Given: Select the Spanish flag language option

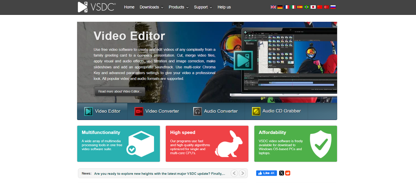Looking at the screenshot, I should click(x=300, y=7).
